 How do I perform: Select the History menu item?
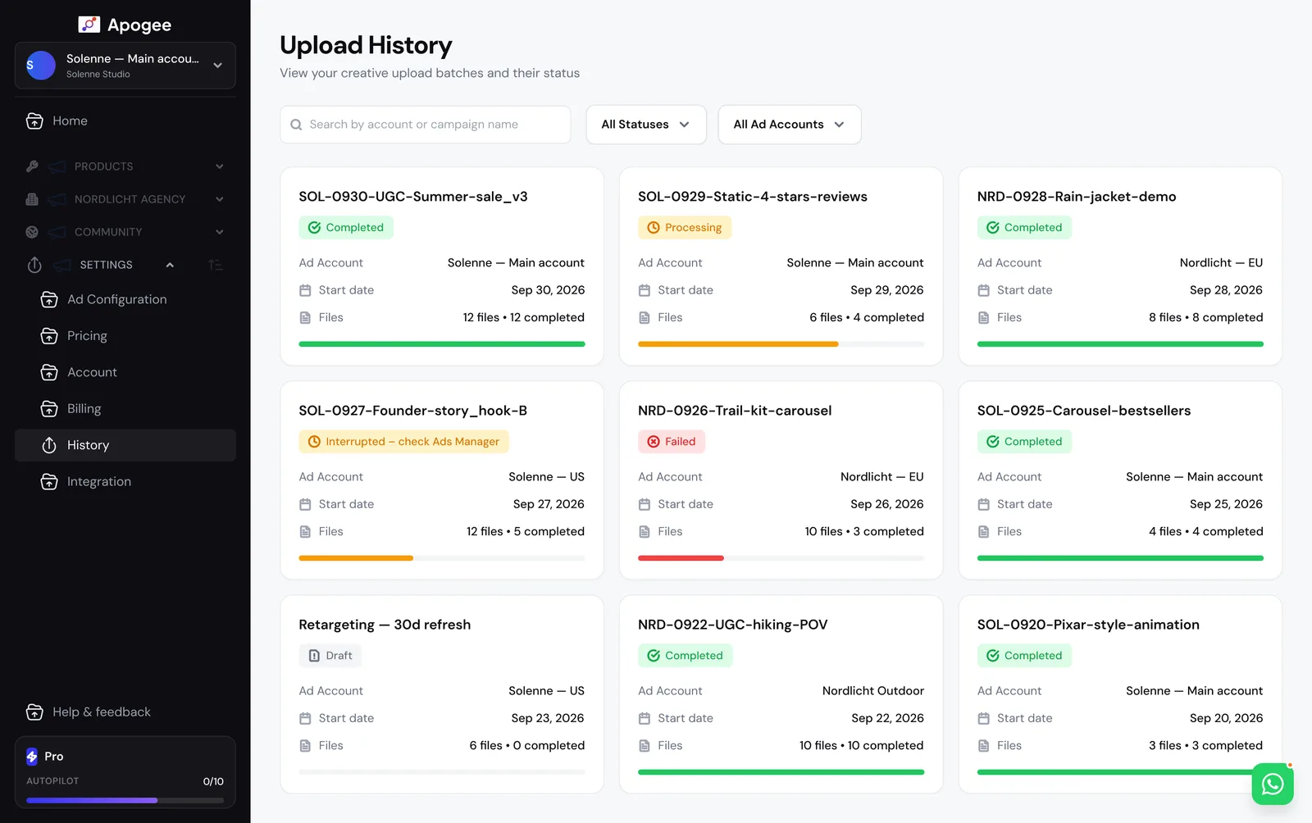tap(125, 445)
